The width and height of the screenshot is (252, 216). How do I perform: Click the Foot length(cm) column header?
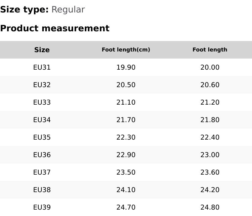coord(126,50)
